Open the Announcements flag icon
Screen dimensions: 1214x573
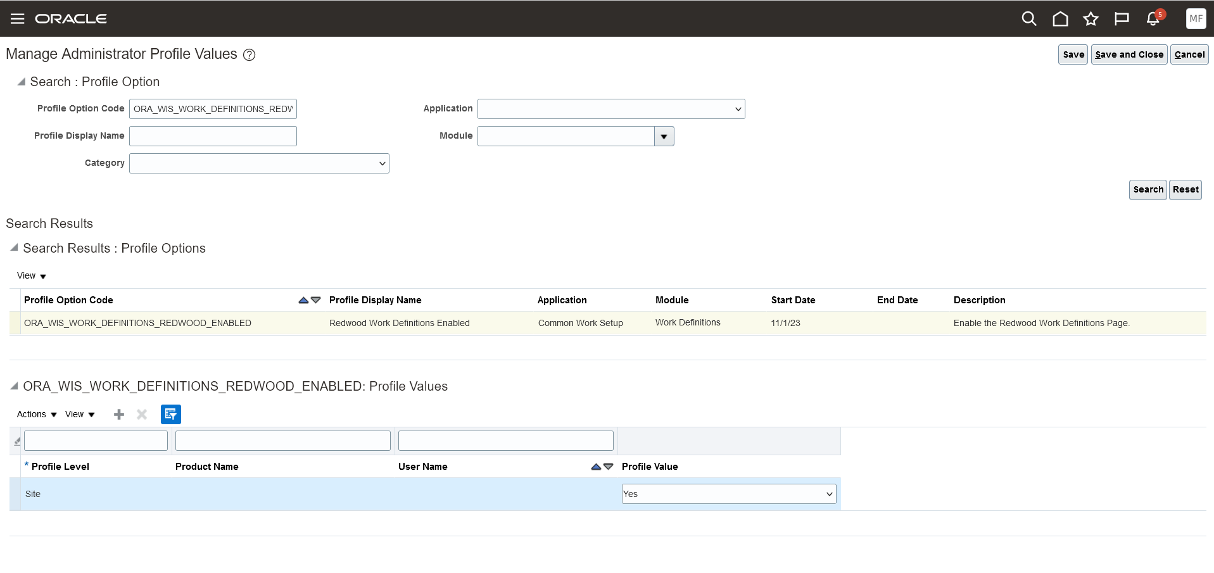click(1121, 18)
